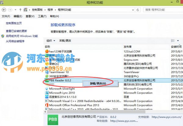Select Microsoft Office Professional Plus 2013 row
The height and width of the screenshot is (126, 183).
[74, 105]
